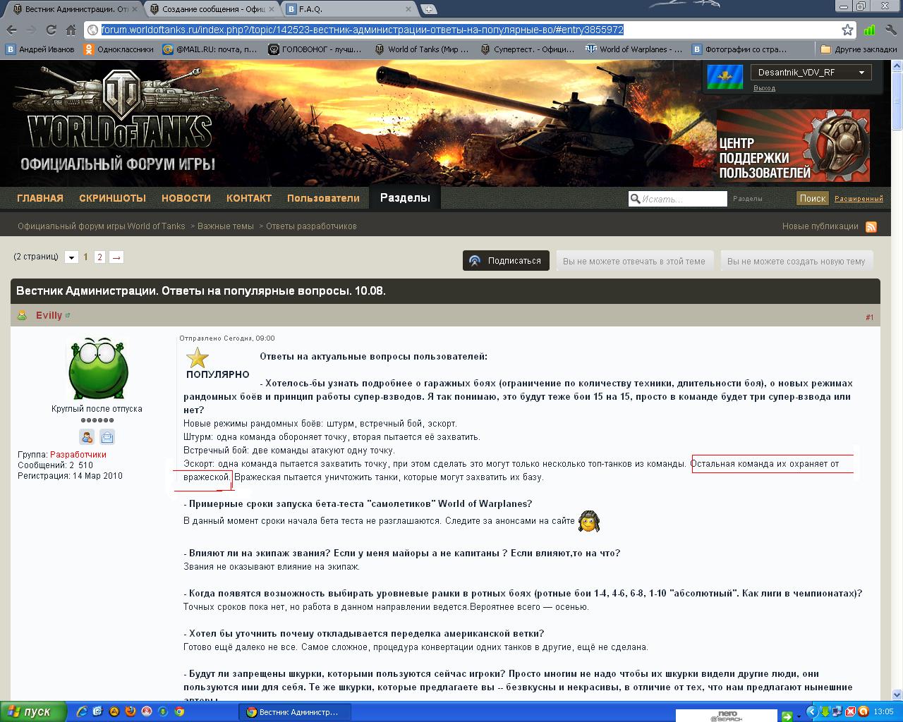
Task: Open the Одноклассники bookmark
Action: point(119,49)
